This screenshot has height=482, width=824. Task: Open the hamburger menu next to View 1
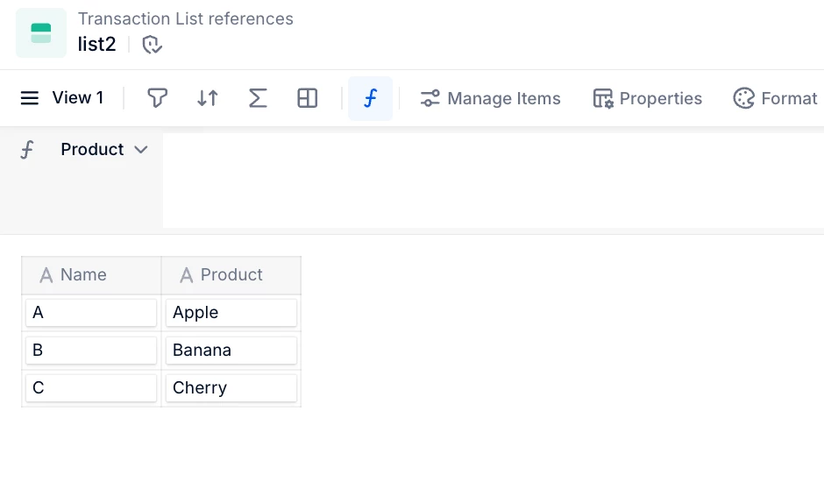[x=30, y=98]
